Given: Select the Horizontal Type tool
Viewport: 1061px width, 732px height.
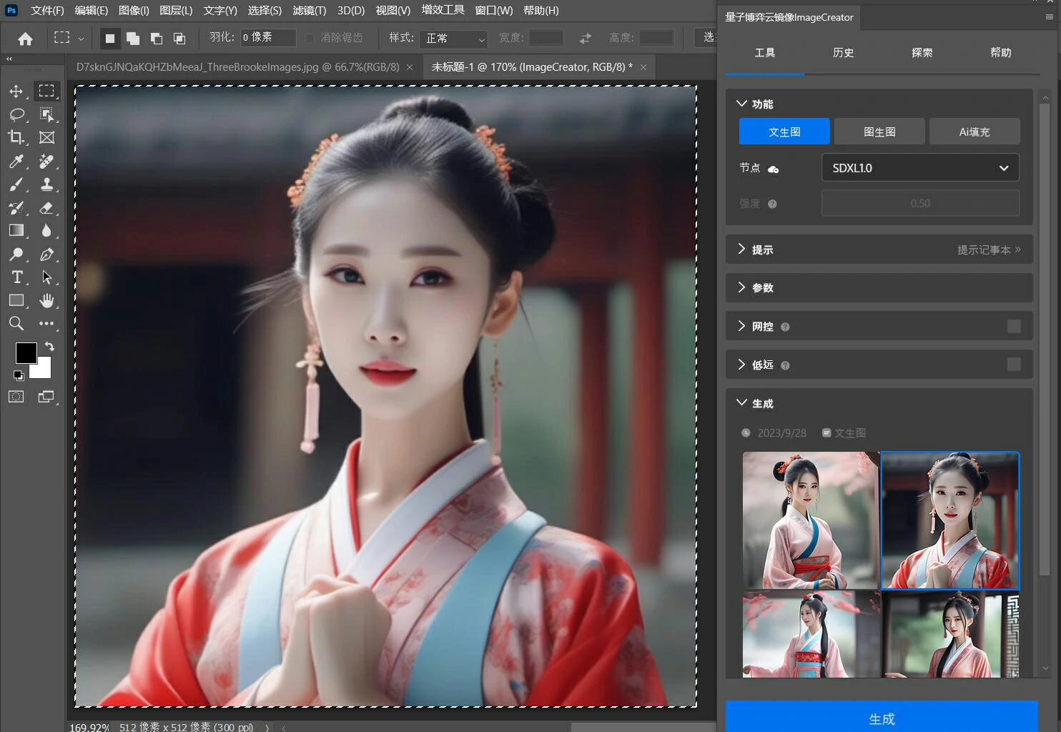Looking at the screenshot, I should click(16, 277).
